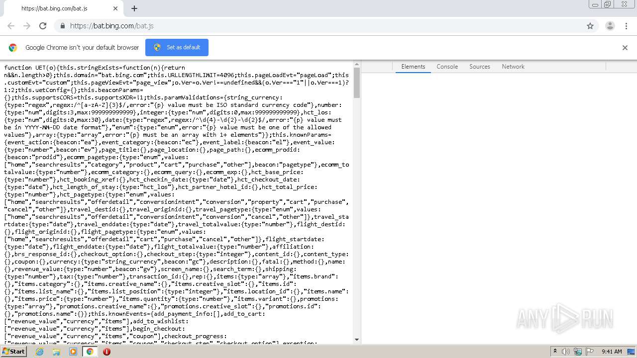Click the vertical scrollbar thumb
This screenshot has width=637, height=358.
357,82
